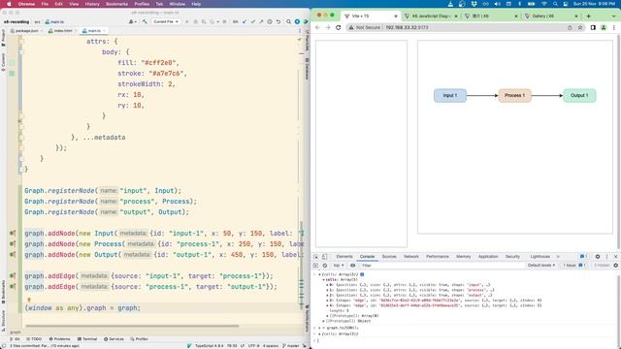Click the horizontal scrollbar in the editor

(132, 326)
